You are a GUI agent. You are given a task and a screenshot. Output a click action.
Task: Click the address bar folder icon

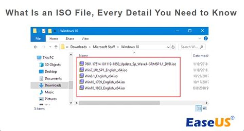[x=63, y=47]
